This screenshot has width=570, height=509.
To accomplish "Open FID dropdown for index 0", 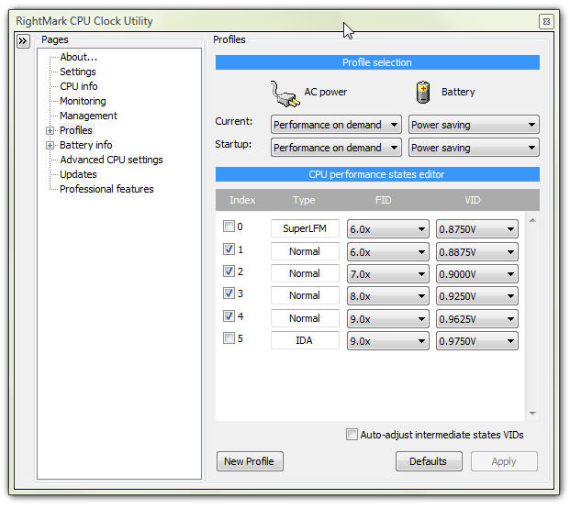I will (388, 229).
